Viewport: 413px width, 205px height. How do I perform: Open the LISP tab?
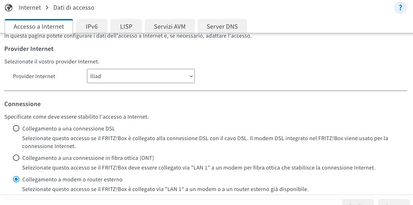pos(126,27)
